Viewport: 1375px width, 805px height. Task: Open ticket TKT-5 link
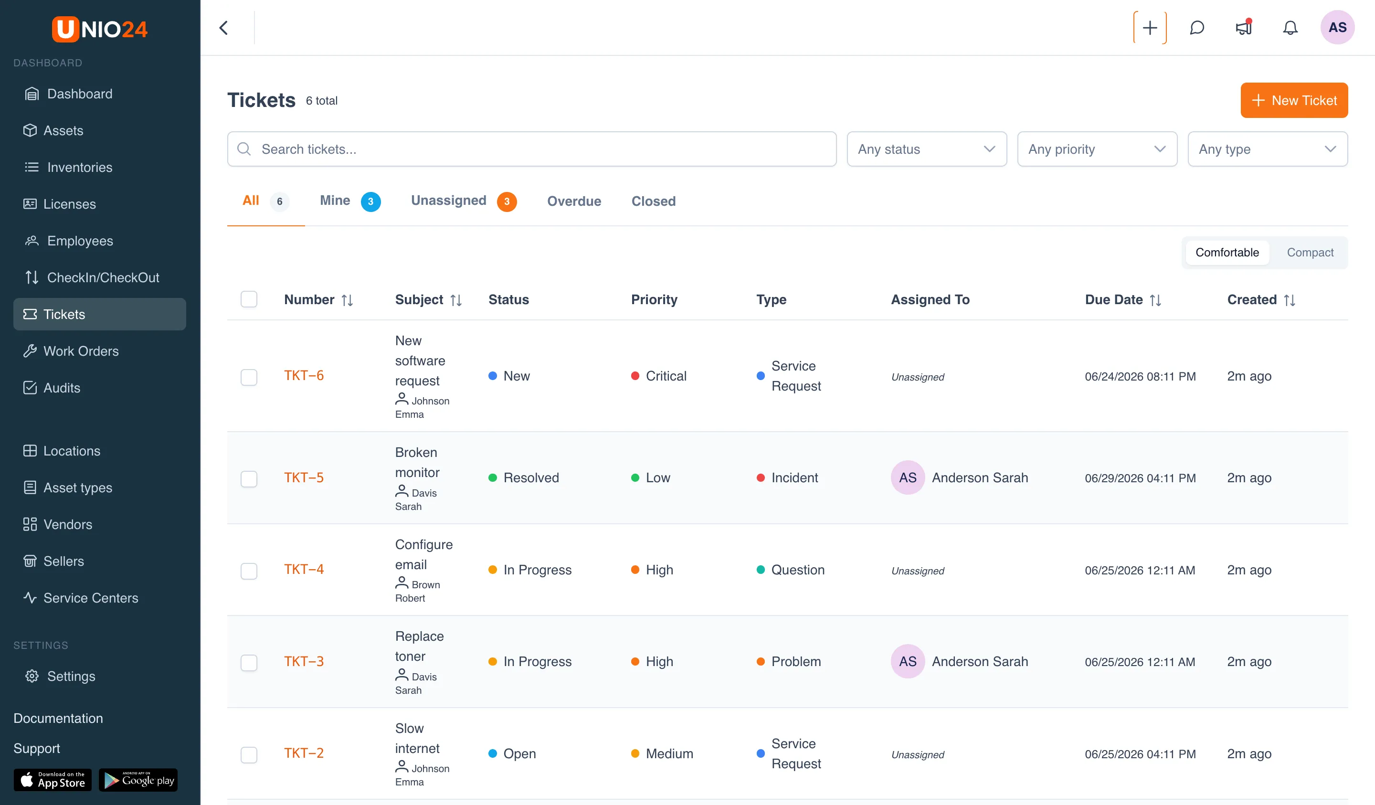point(304,477)
